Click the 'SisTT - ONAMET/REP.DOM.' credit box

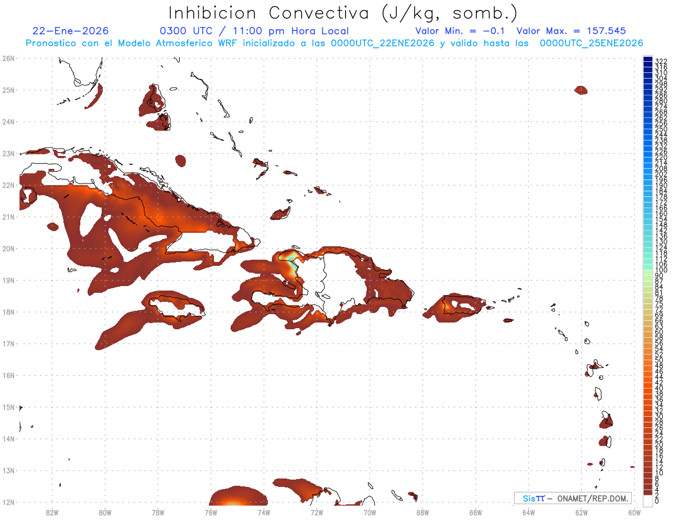[572, 498]
